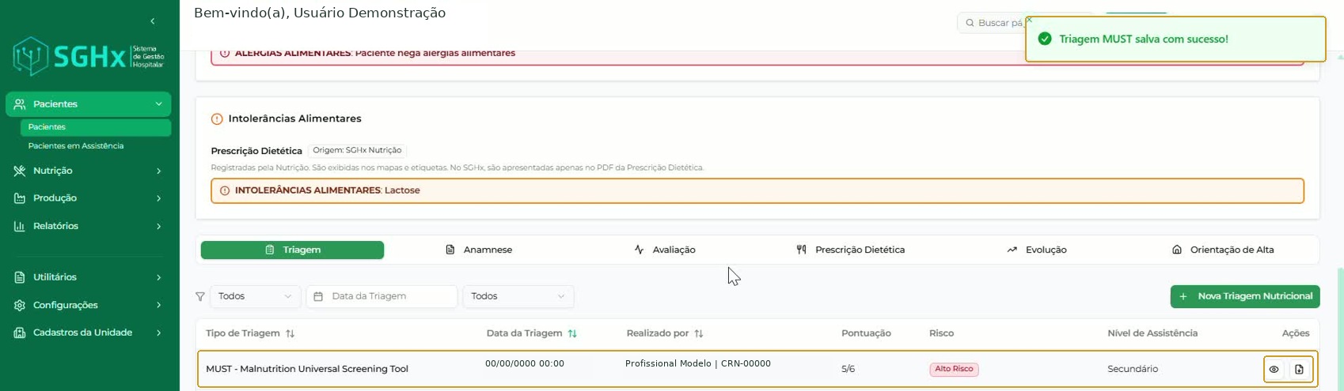Click the green check icon in notification

[1045, 39]
